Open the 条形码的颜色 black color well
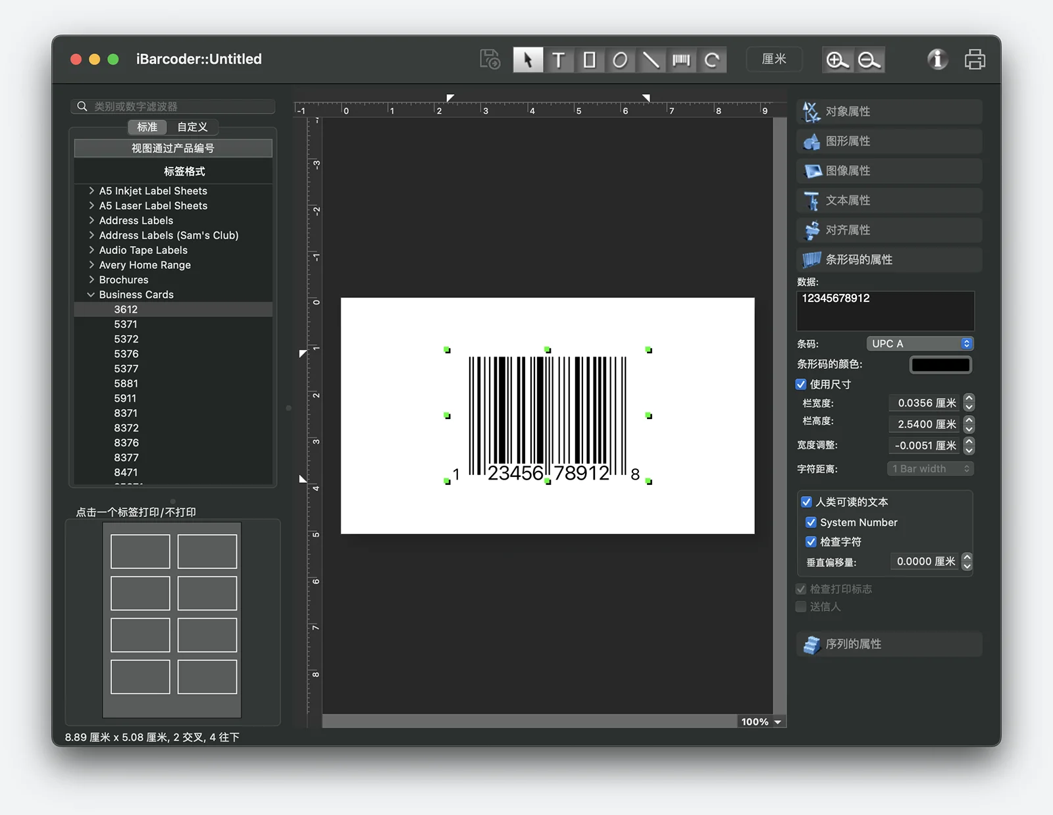Screen dimensions: 1053x815 [x=940, y=364]
